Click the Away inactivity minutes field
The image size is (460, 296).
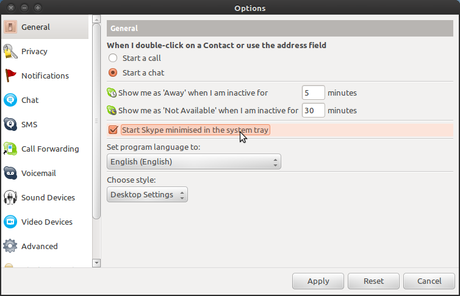tap(313, 93)
